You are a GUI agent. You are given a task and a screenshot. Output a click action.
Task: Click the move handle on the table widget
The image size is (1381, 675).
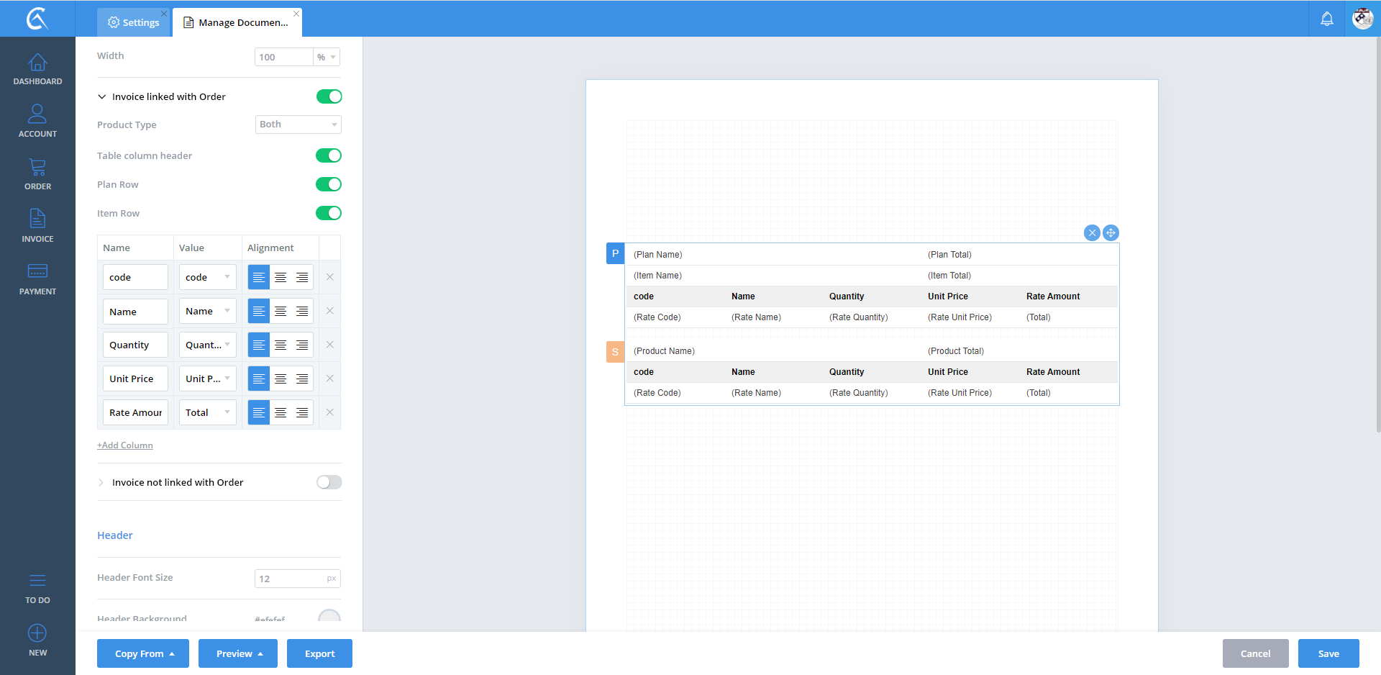point(1111,232)
